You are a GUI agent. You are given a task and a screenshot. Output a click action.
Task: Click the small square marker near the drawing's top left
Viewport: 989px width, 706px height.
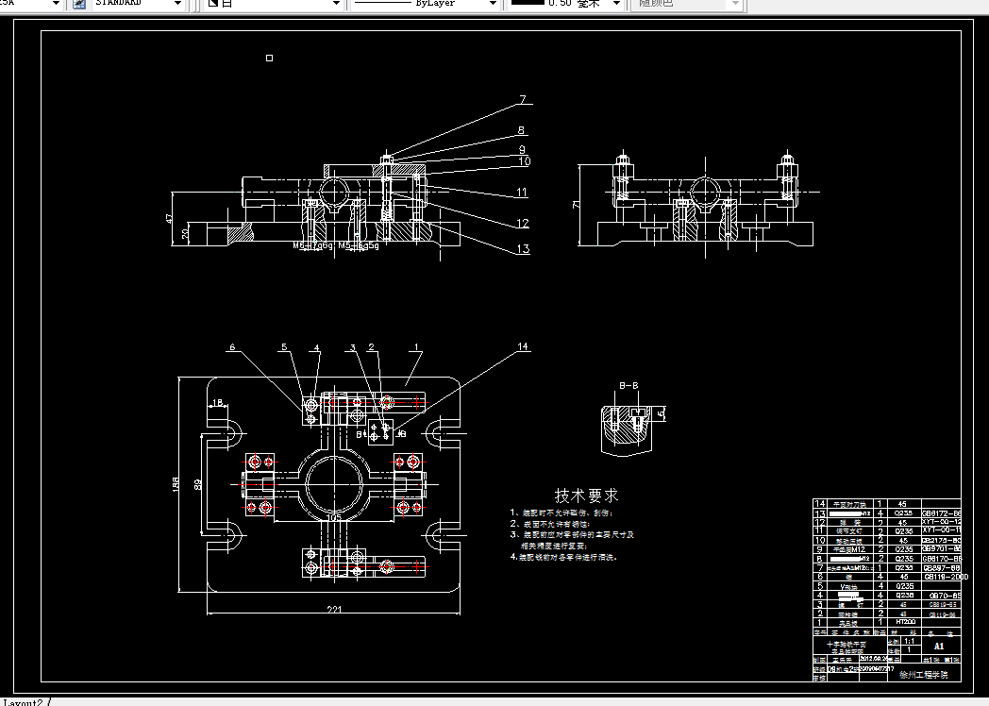point(269,58)
